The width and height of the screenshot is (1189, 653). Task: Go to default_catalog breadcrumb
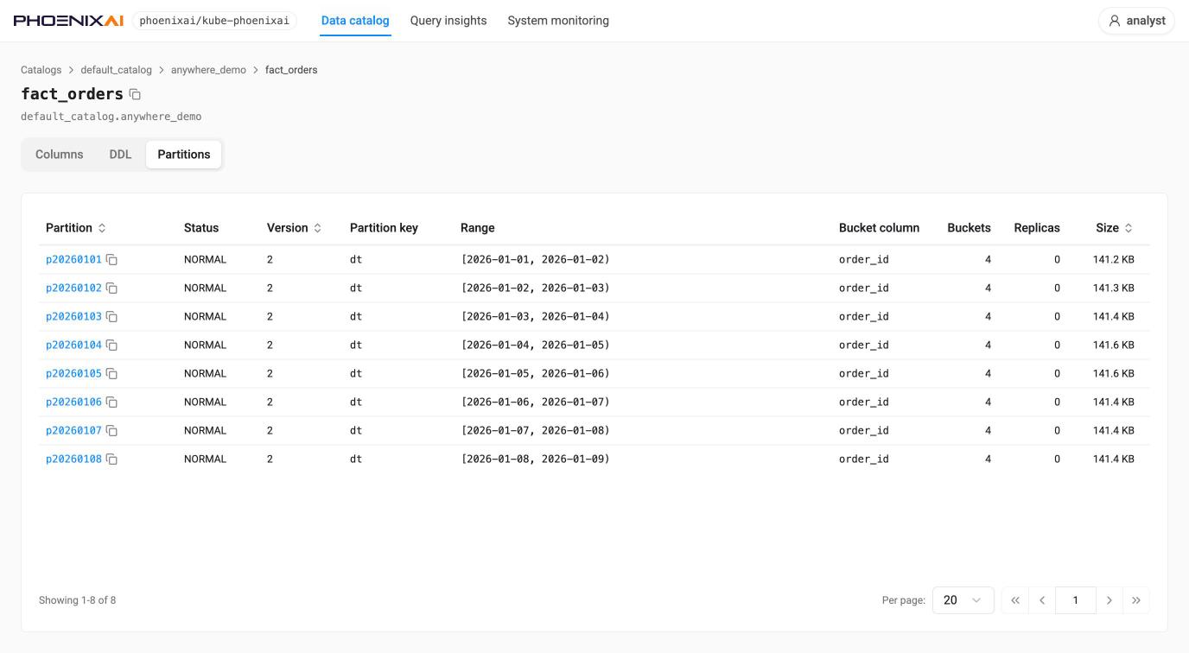tap(117, 70)
